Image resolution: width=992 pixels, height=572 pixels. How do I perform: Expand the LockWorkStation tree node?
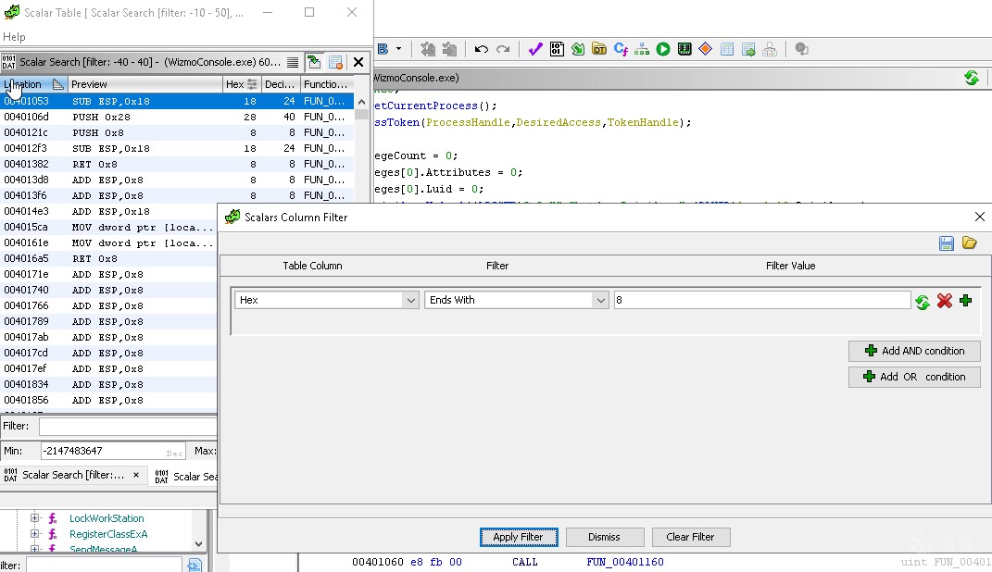pos(35,518)
